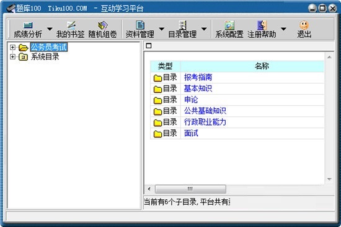The image size is (341, 227).
Task: Expand the dropdown arrow beside 注册帮助
Action: [283, 29]
